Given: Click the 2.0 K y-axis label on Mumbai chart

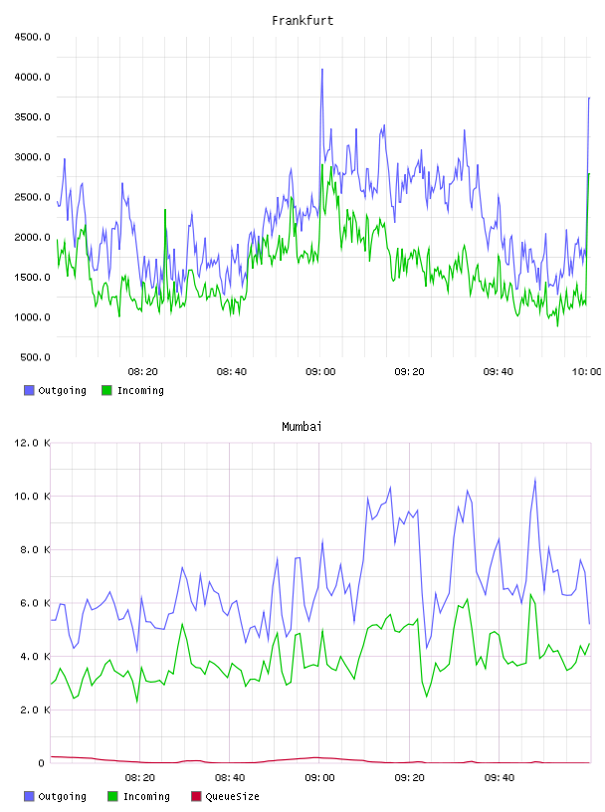Looking at the screenshot, I should (35, 710).
